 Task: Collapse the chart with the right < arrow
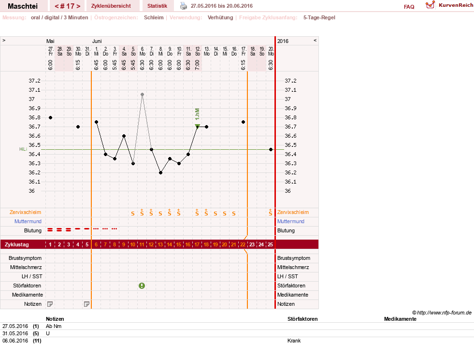point(315,40)
